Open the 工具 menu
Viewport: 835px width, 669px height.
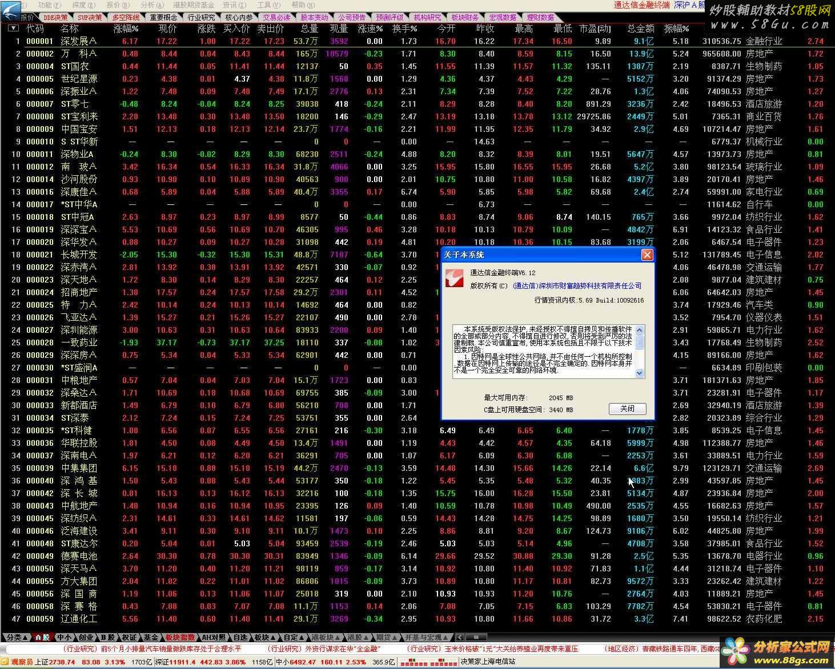(268, 5)
